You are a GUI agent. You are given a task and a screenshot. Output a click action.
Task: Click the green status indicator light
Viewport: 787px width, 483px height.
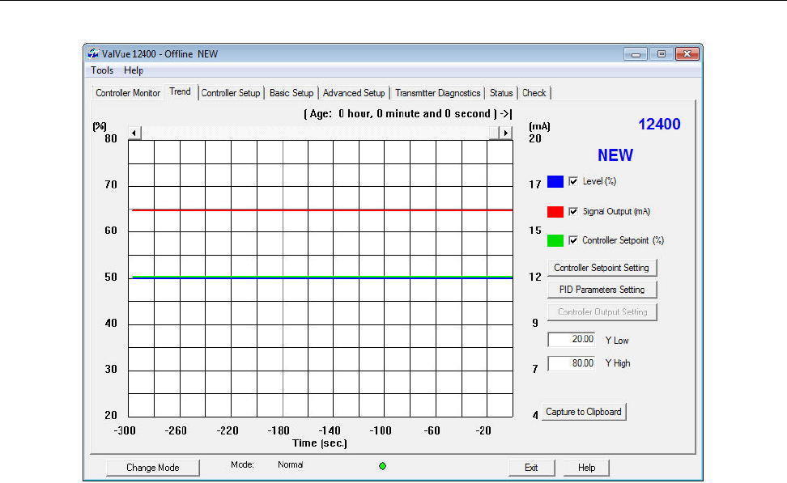[382, 466]
